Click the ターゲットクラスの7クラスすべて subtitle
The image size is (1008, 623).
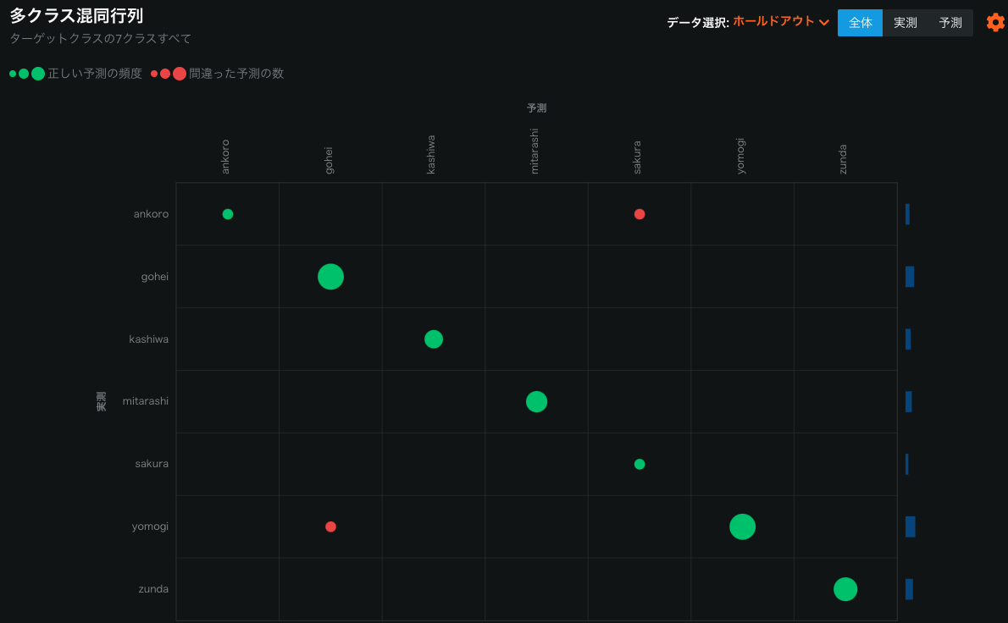tap(100, 39)
